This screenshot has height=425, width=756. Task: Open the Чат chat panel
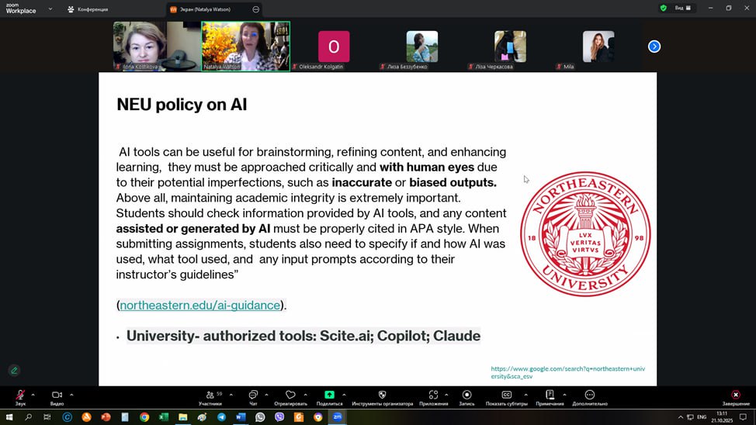(x=253, y=396)
